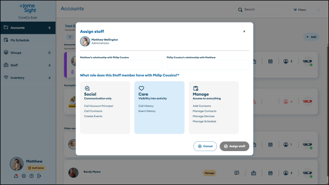Screen dimensions: 329x185
Task: Open the device icon on Randy Myers row
Action: point(253,173)
